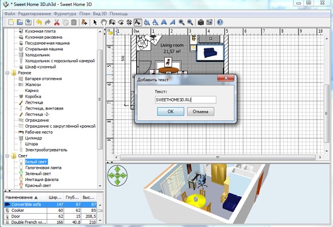Click the Create photo camera icon

click(200, 22)
